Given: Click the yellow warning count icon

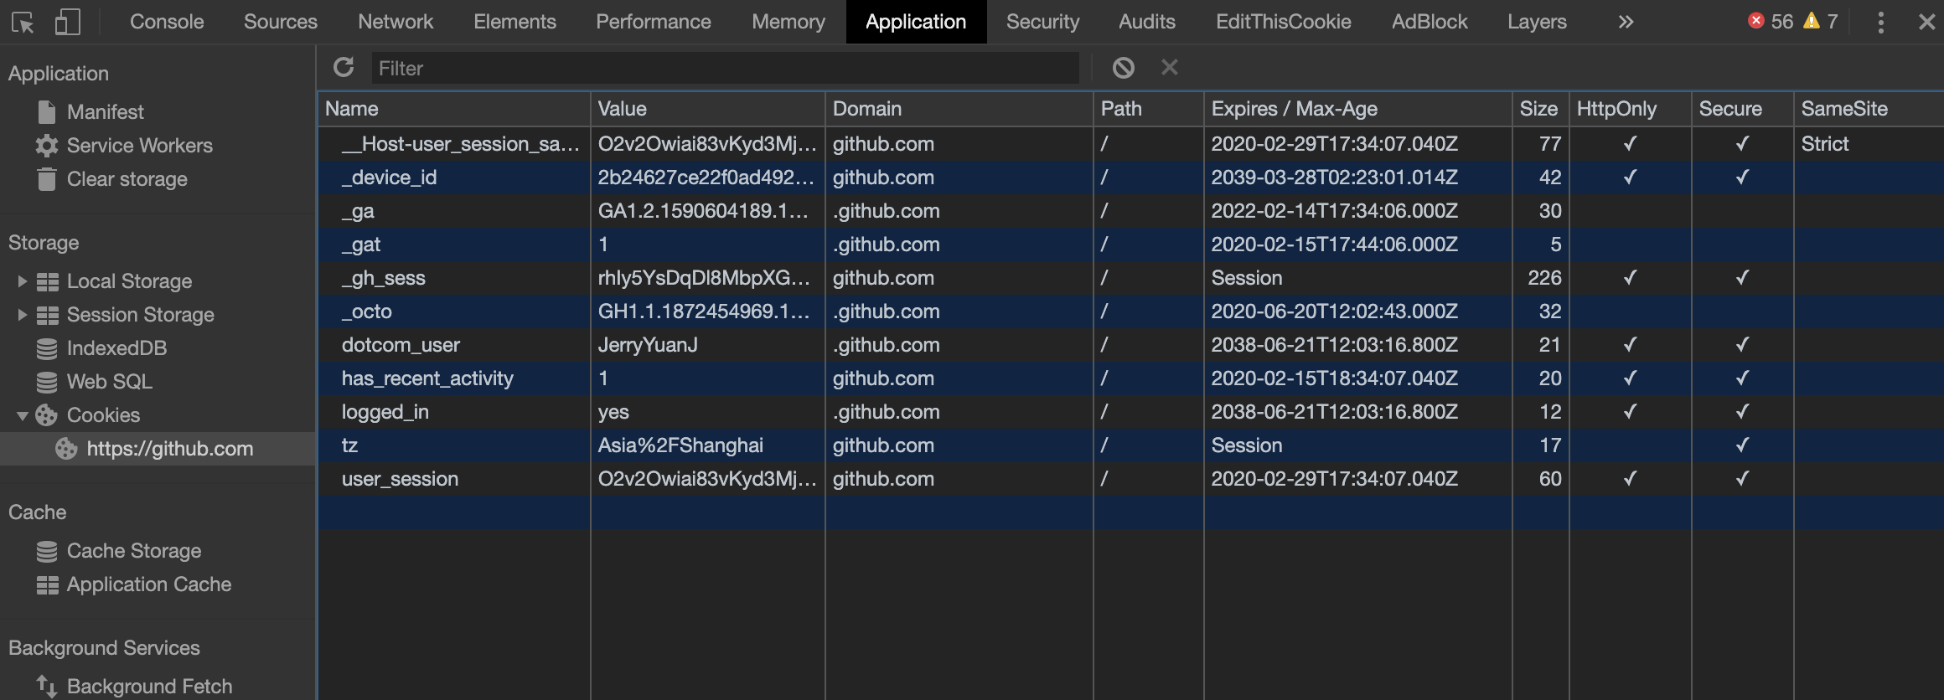Looking at the screenshot, I should coord(1812,21).
